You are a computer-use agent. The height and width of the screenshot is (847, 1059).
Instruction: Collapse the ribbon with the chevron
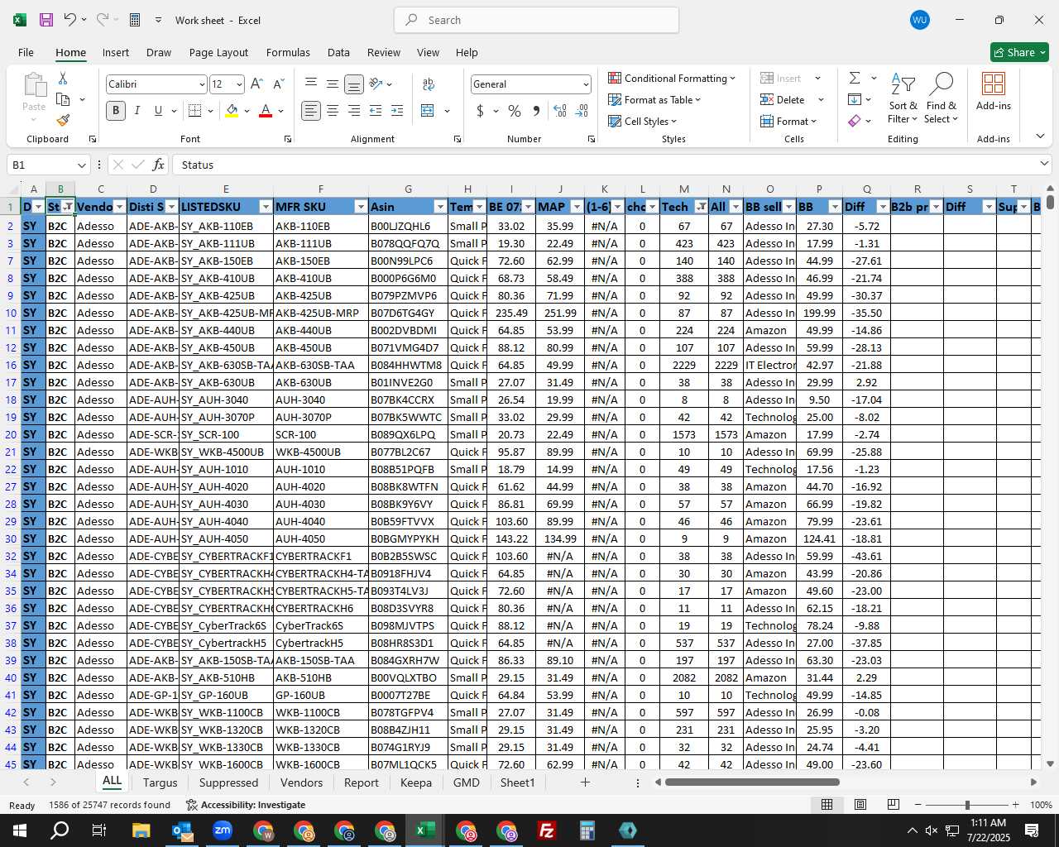(x=1040, y=136)
